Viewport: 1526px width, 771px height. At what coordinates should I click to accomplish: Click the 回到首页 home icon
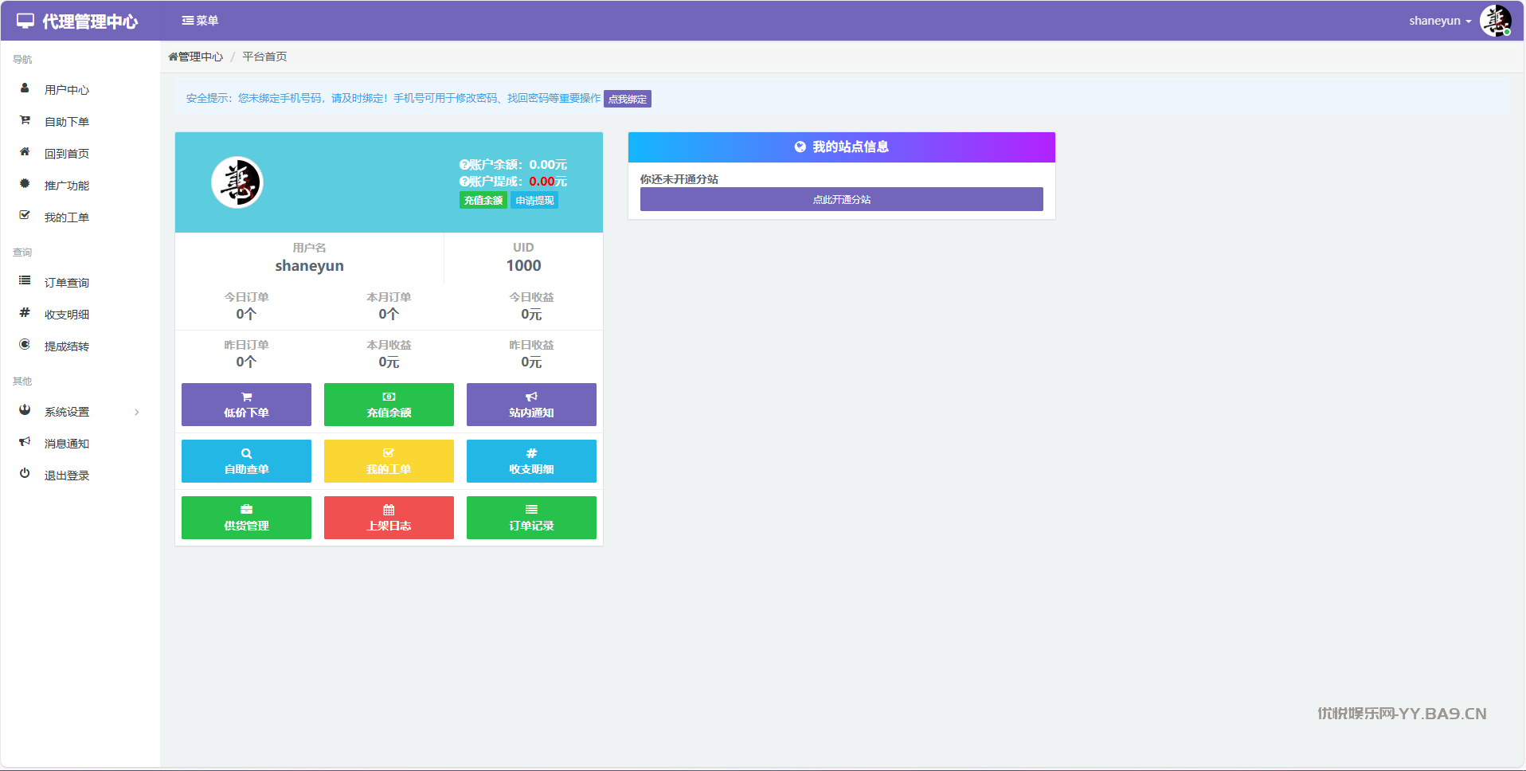[x=25, y=152]
